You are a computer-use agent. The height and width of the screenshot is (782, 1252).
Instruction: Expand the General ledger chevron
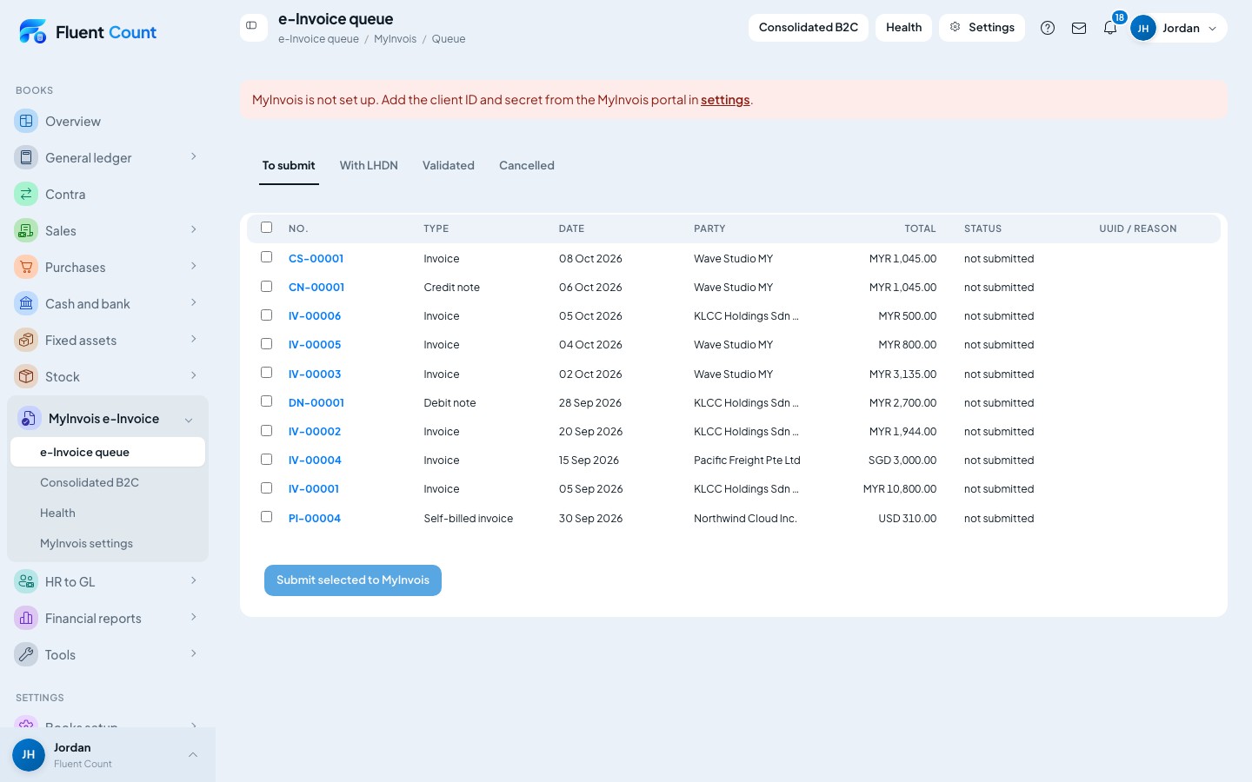click(193, 156)
